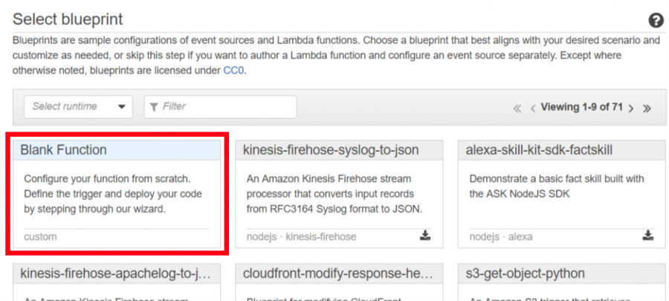Select the kinesis-firehose-apachelog-to-j… blueprint card
The image size is (669, 301).
(x=117, y=282)
